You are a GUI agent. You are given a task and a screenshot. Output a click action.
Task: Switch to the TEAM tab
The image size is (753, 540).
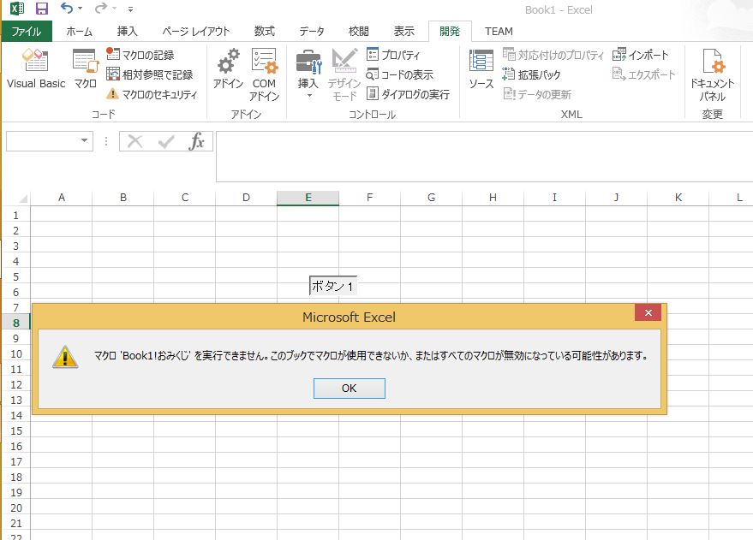[x=499, y=31]
